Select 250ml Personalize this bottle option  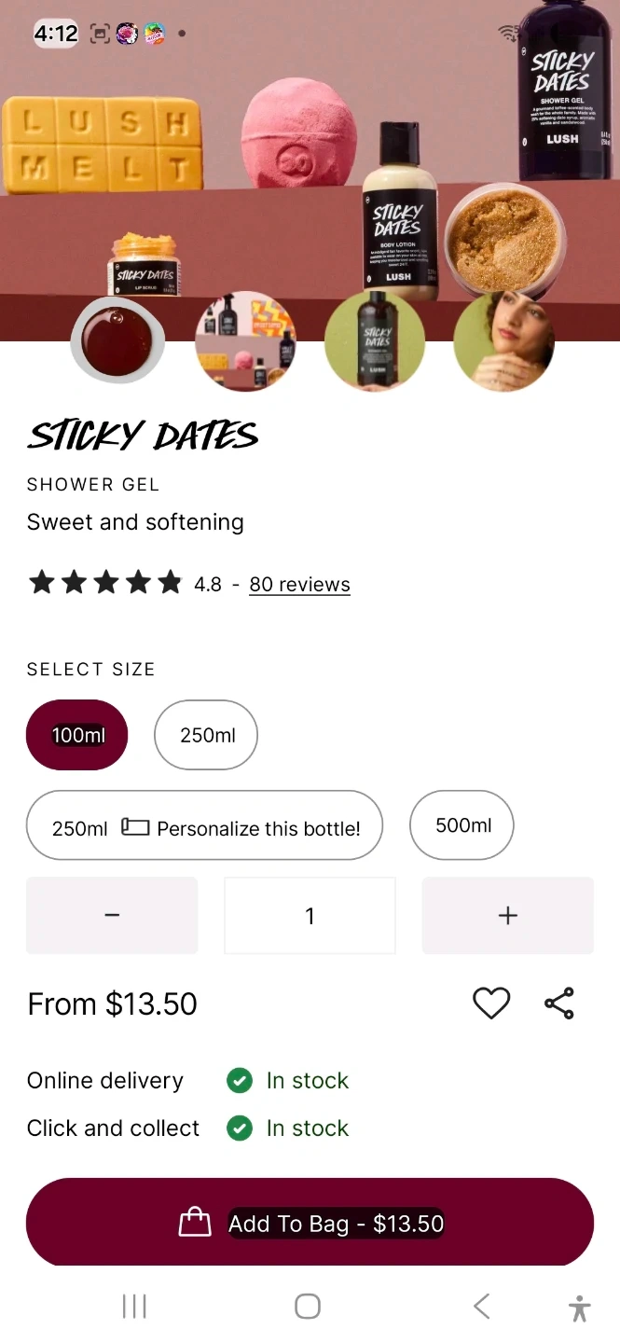pos(205,825)
